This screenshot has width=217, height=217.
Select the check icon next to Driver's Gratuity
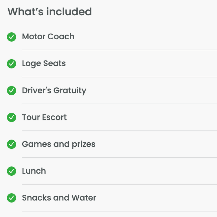[x=12, y=91]
